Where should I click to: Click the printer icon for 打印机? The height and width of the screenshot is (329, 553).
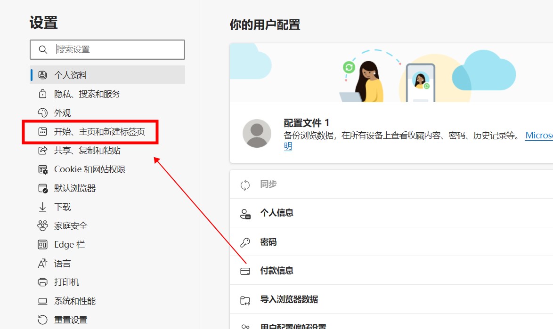coord(43,282)
